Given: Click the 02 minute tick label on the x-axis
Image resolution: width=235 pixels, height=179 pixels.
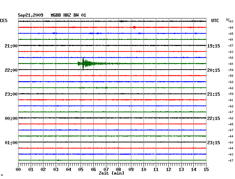Looking at the screenshot, I should [x=43, y=169].
